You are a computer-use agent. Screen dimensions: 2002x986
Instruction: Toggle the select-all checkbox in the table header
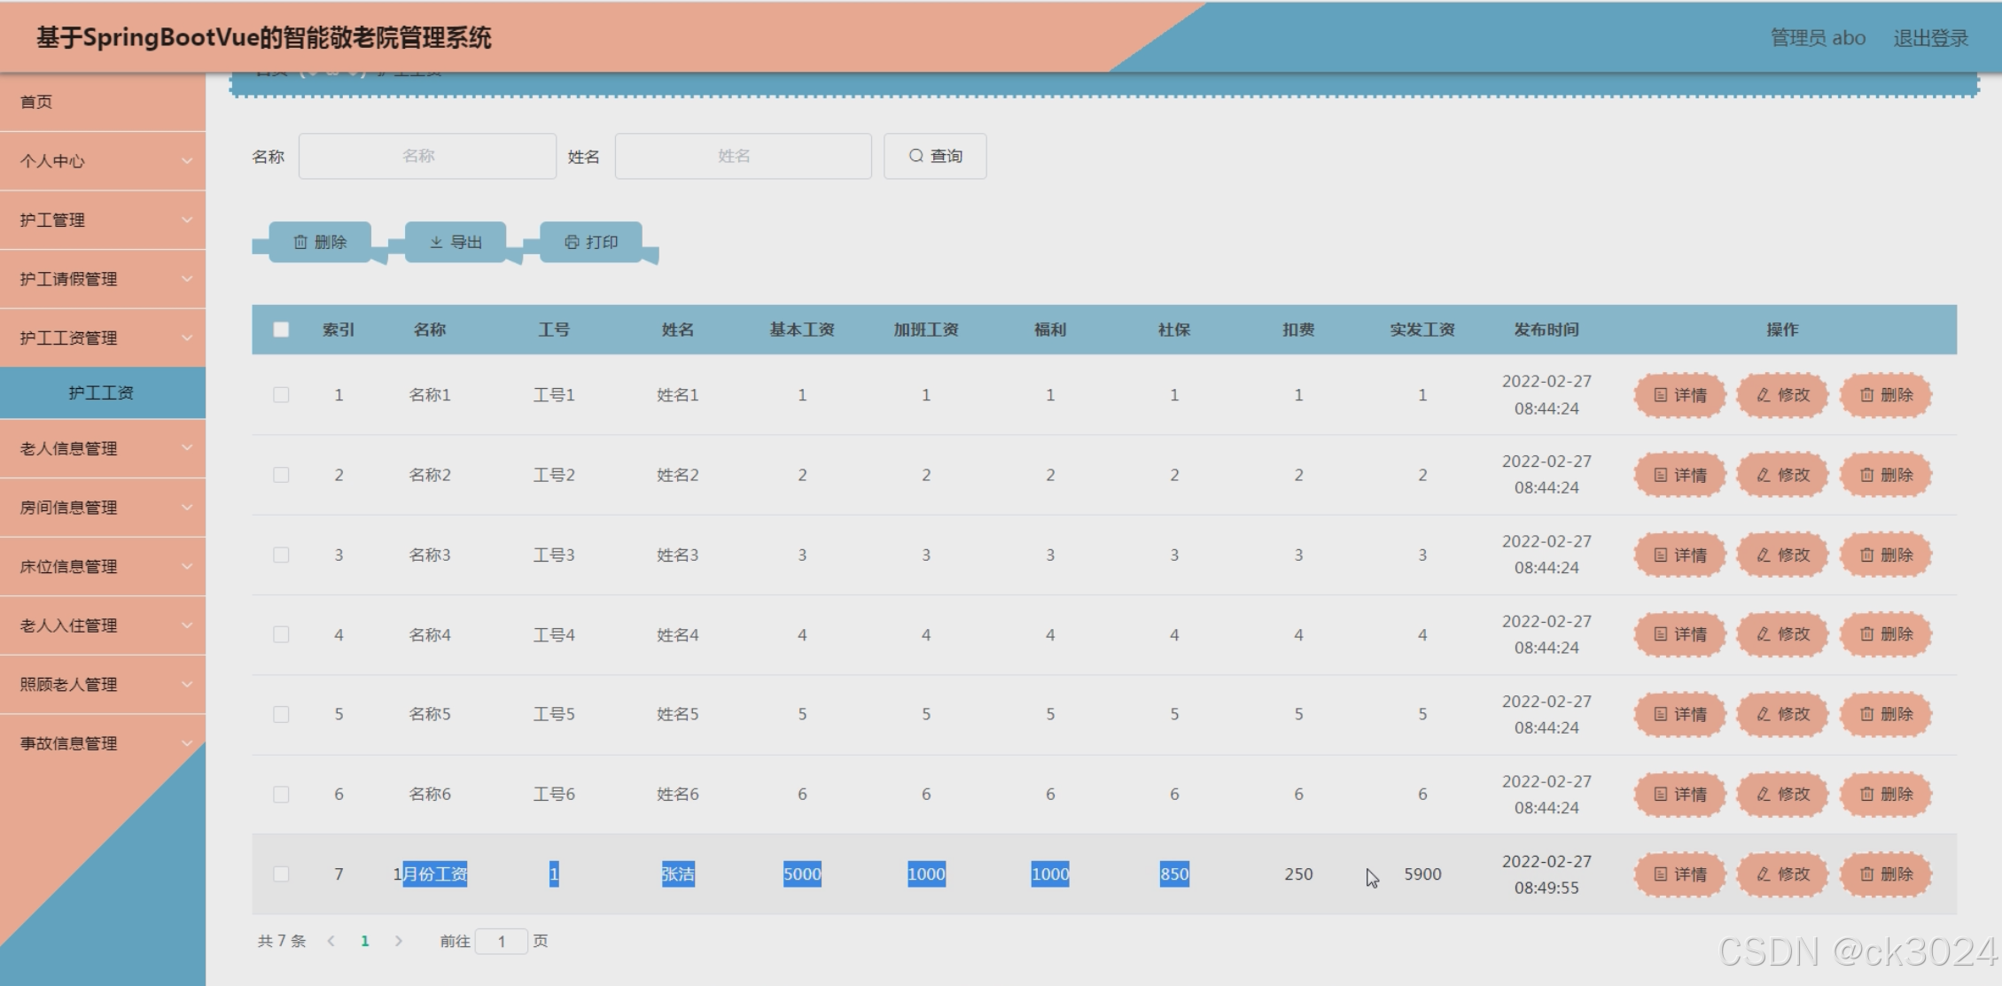click(281, 330)
